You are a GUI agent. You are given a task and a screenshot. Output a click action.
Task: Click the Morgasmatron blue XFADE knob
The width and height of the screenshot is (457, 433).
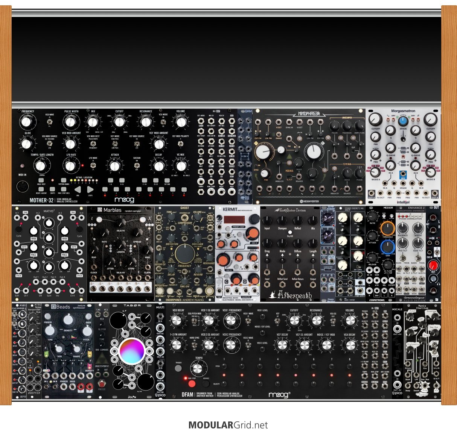(403, 121)
